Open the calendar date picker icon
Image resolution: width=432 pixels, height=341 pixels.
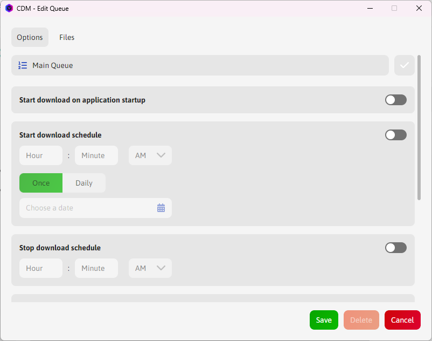coord(161,208)
